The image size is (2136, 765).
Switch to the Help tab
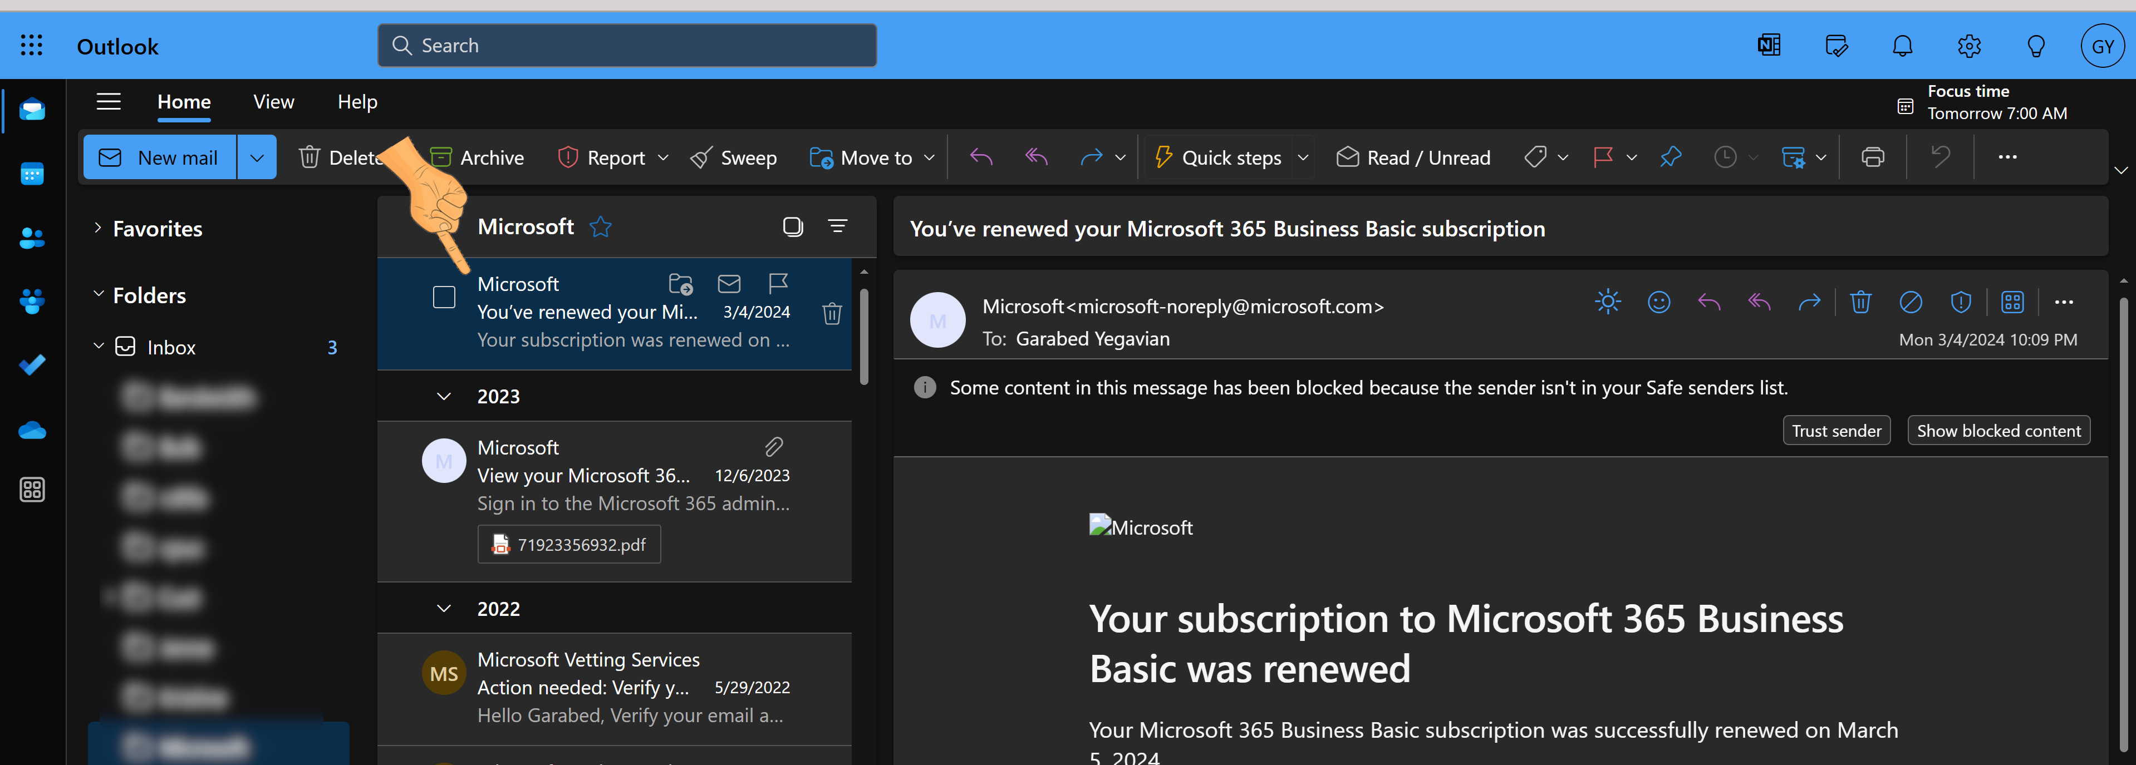point(357,102)
